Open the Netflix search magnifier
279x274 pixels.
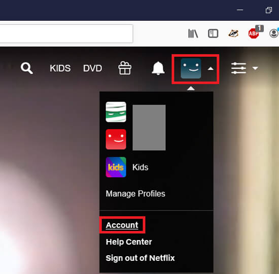27,68
